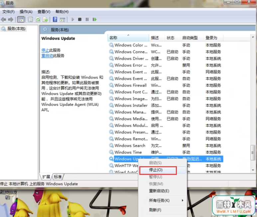Click the 重启动 this service link
The width and height of the screenshot is (257, 217).
pyautogui.click(x=47, y=56)
